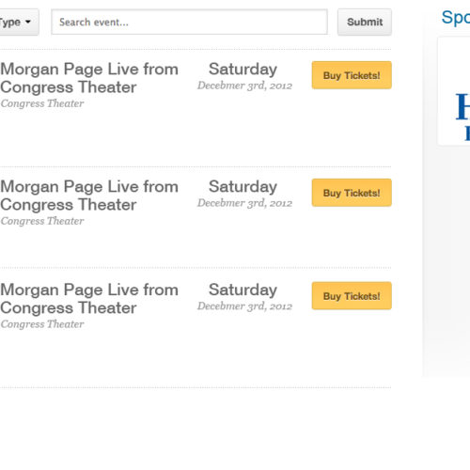
Task: Click Congress Theater venue under third event
Action: [42, 324]
